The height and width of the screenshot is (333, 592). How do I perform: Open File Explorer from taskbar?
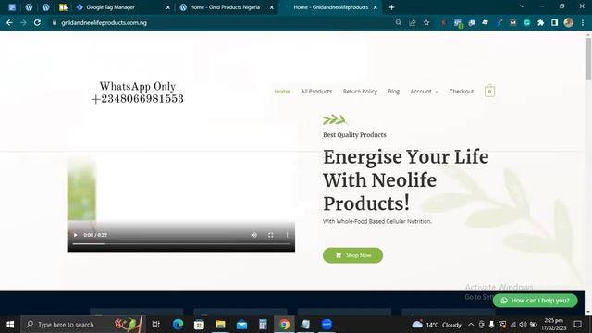pyautogui.click(x=220, y=325)
